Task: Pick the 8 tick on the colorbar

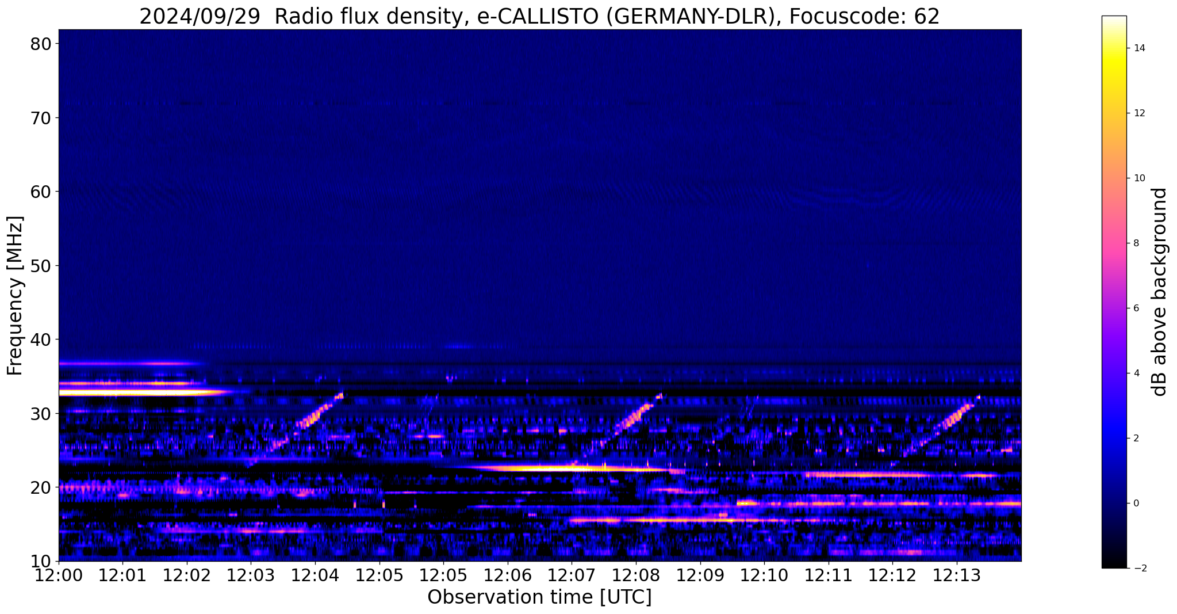Action: tap(1136, 243)
